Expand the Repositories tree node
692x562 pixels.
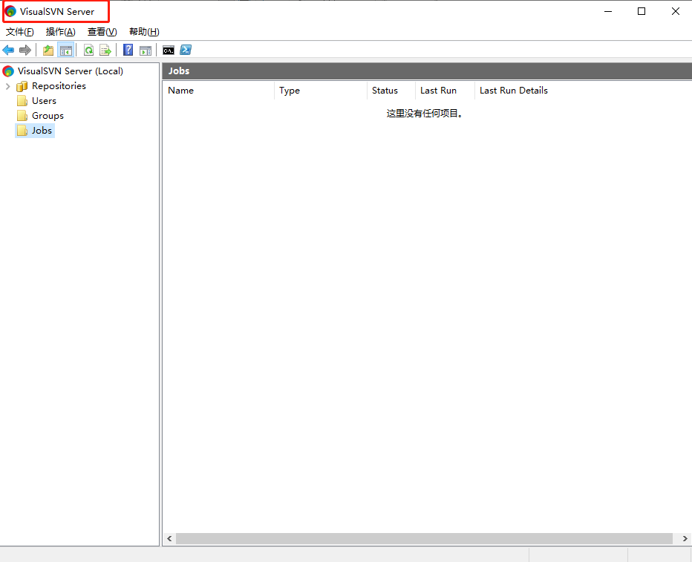pos(7,86)
